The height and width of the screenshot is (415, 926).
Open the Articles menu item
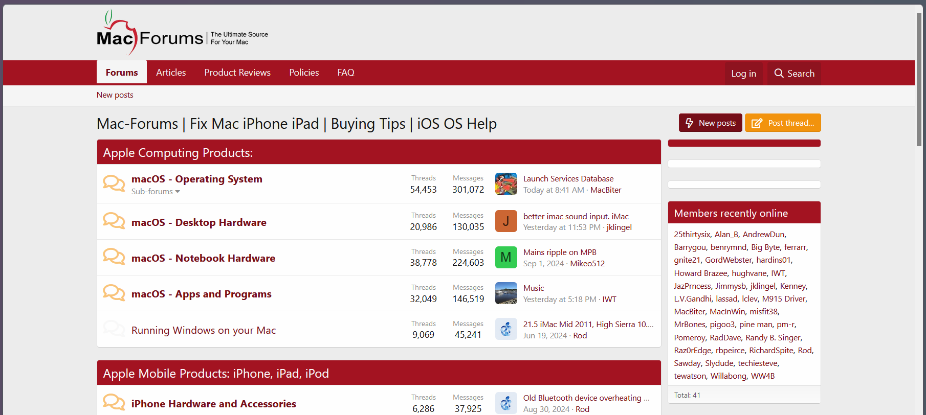pos(171,73)
